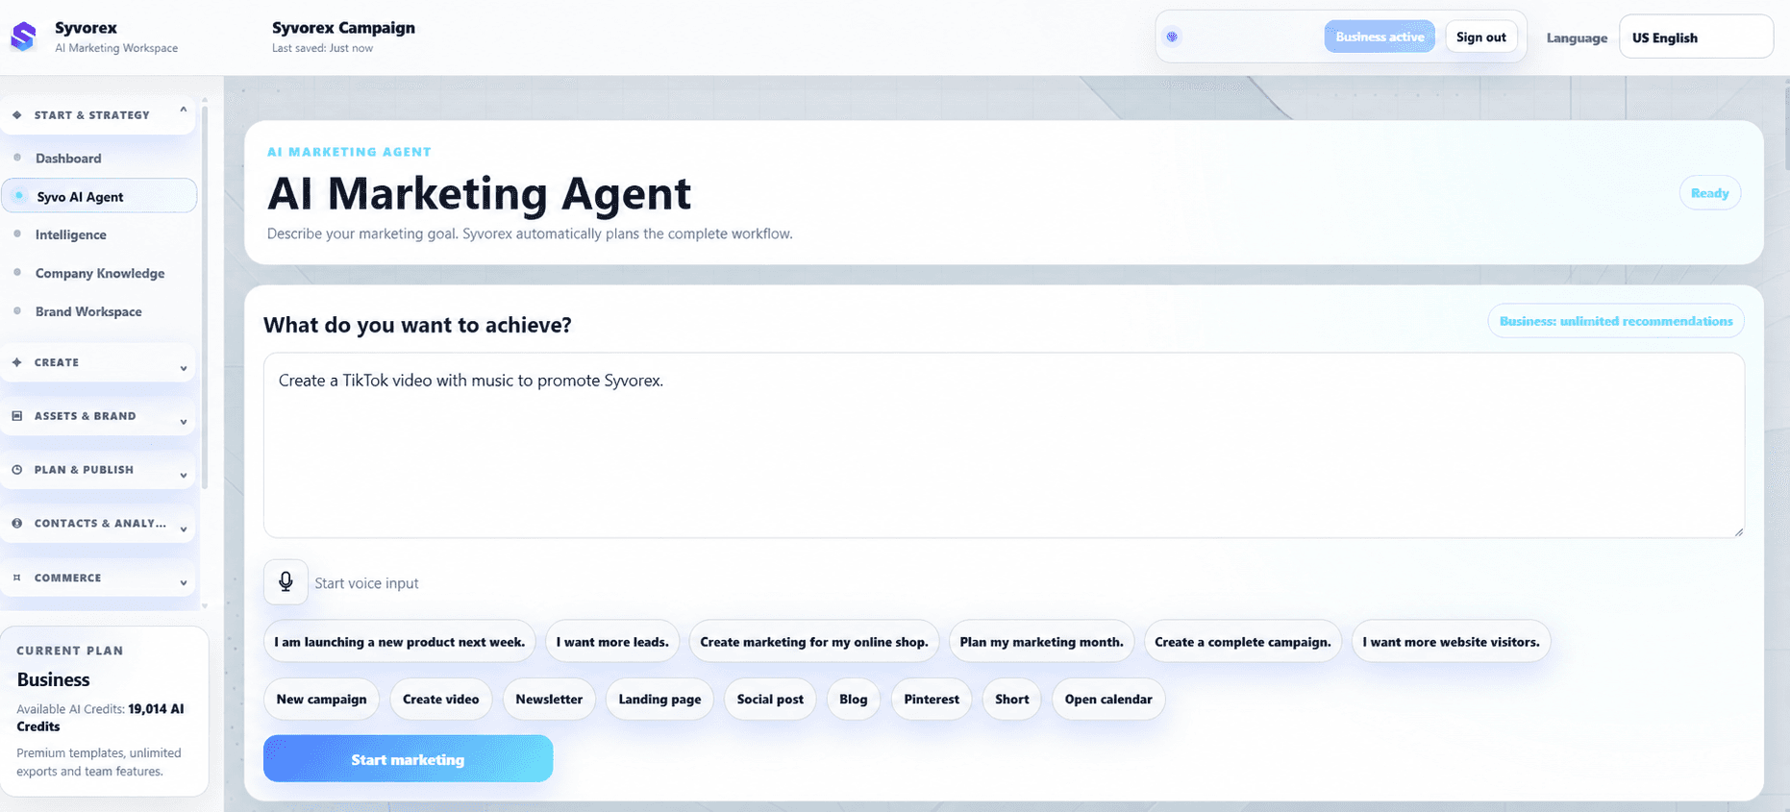Collapse the Start & Strategy section chevron

[183, 111]
